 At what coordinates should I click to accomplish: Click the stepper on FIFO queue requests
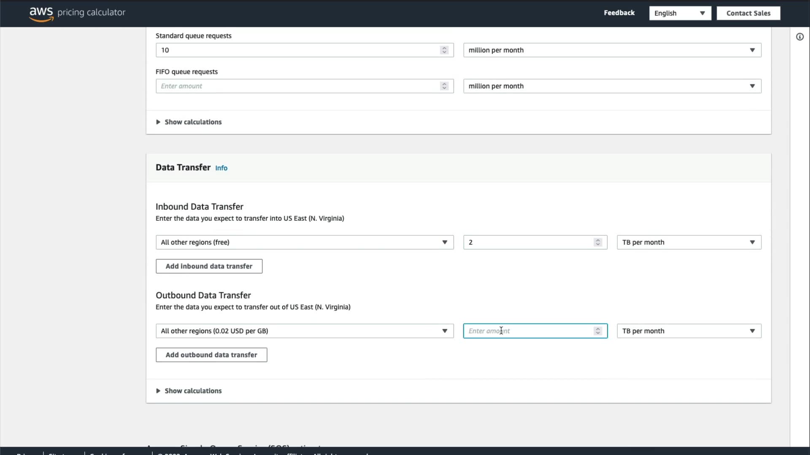(x=444, y=86)
